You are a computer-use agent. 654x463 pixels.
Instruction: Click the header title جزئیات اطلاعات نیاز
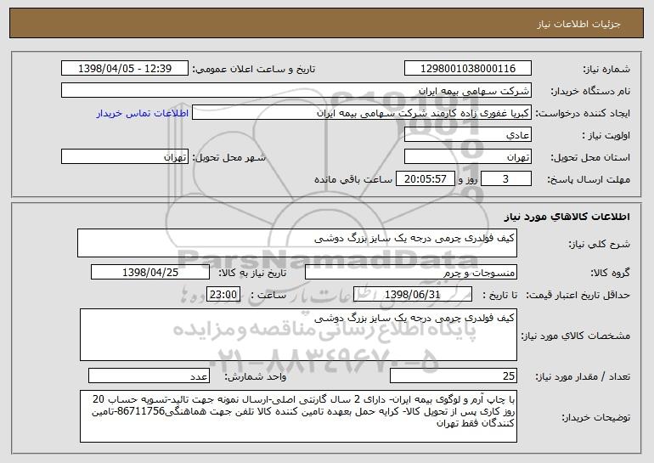coord(578,24)
